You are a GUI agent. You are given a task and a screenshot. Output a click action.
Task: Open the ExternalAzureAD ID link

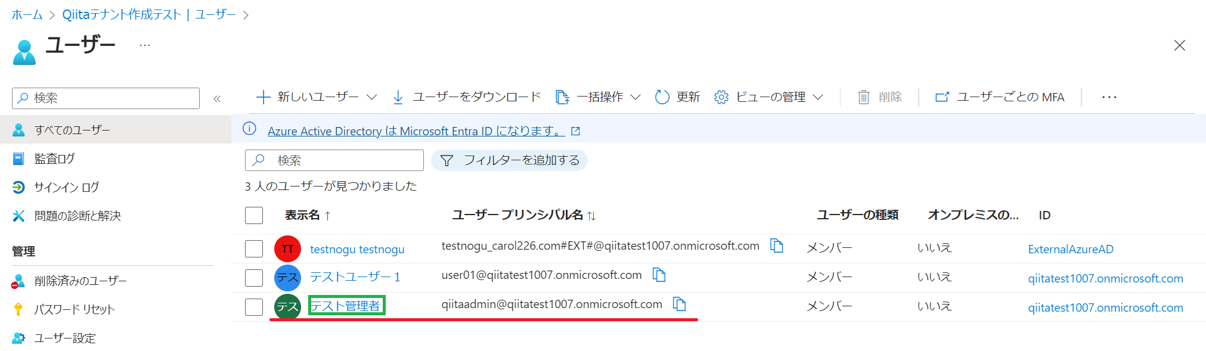click(x=1071, y=249)
